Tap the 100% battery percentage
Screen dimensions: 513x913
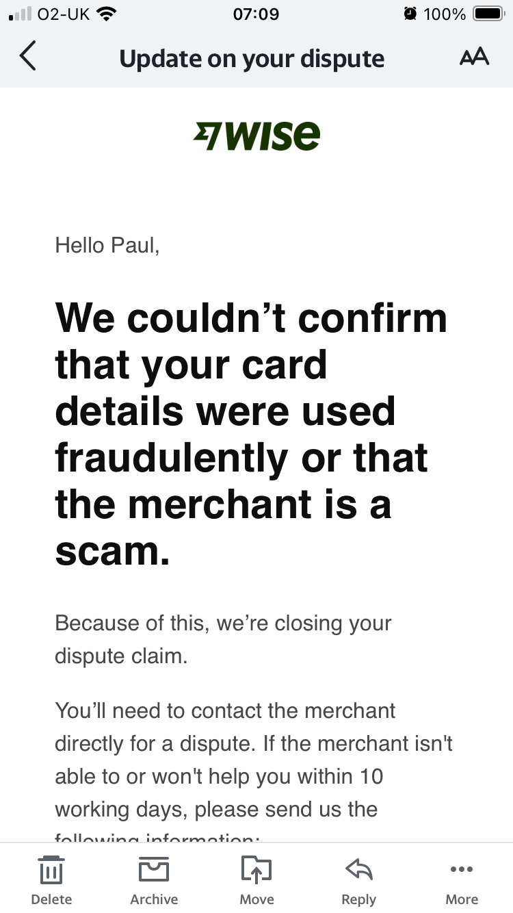444,14
